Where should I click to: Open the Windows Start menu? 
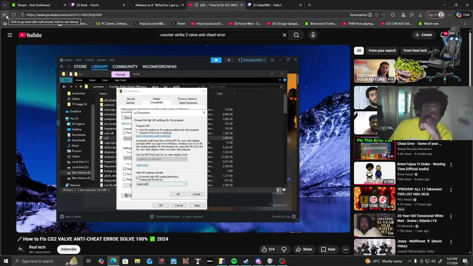coord(6,261)
